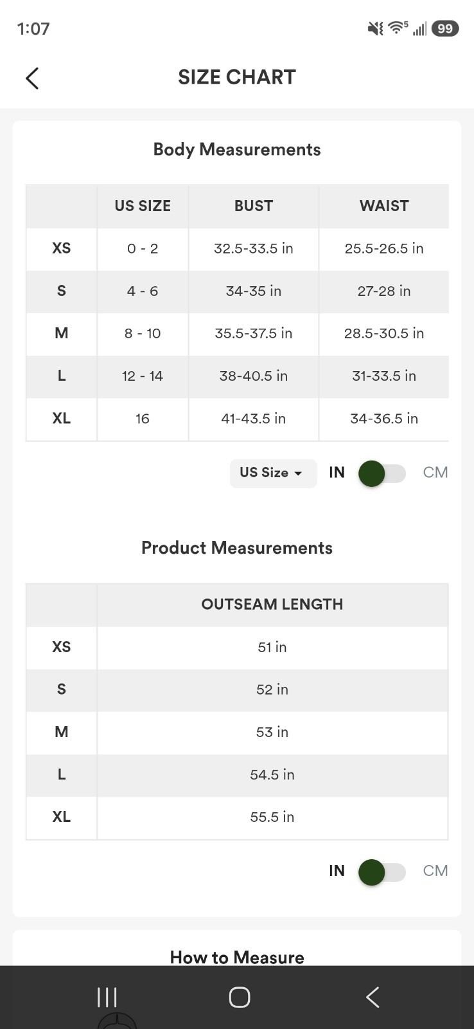Select CM label under Body Measurements table
This screenshot has height=1029, width=474.
tap(435, 473)
